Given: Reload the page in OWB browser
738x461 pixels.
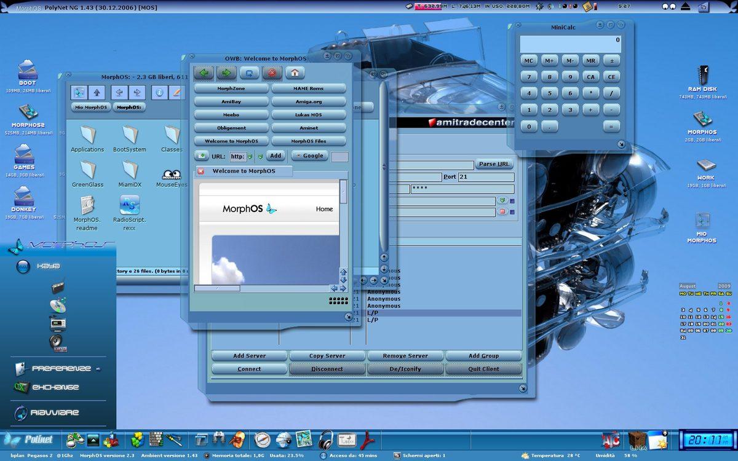Looking at the screenshot, I should point(250,74).
